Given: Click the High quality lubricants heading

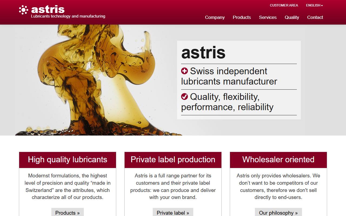Looking at the screenshot, I should (x=68, y=160).
